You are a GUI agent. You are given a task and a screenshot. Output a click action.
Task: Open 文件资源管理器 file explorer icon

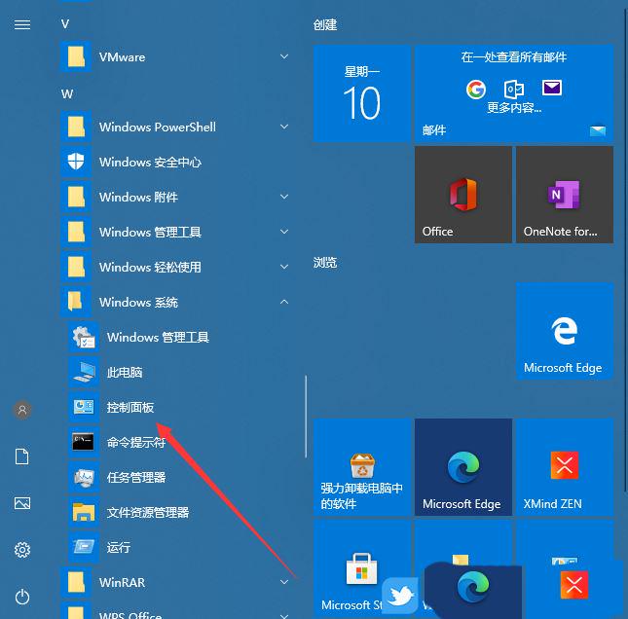pos(84,512)
